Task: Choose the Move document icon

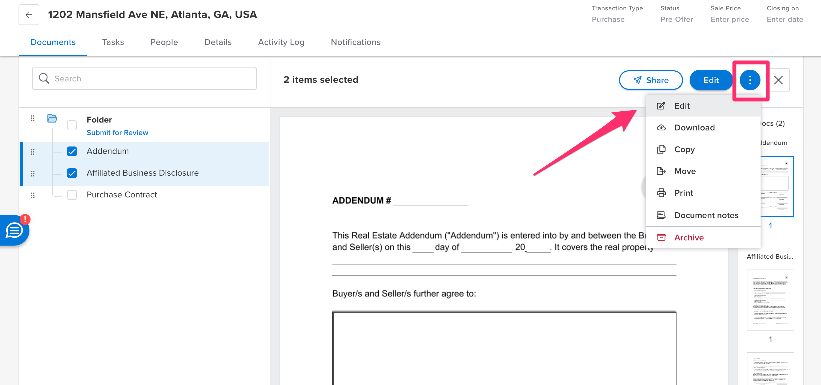Action: click(661, 171)
